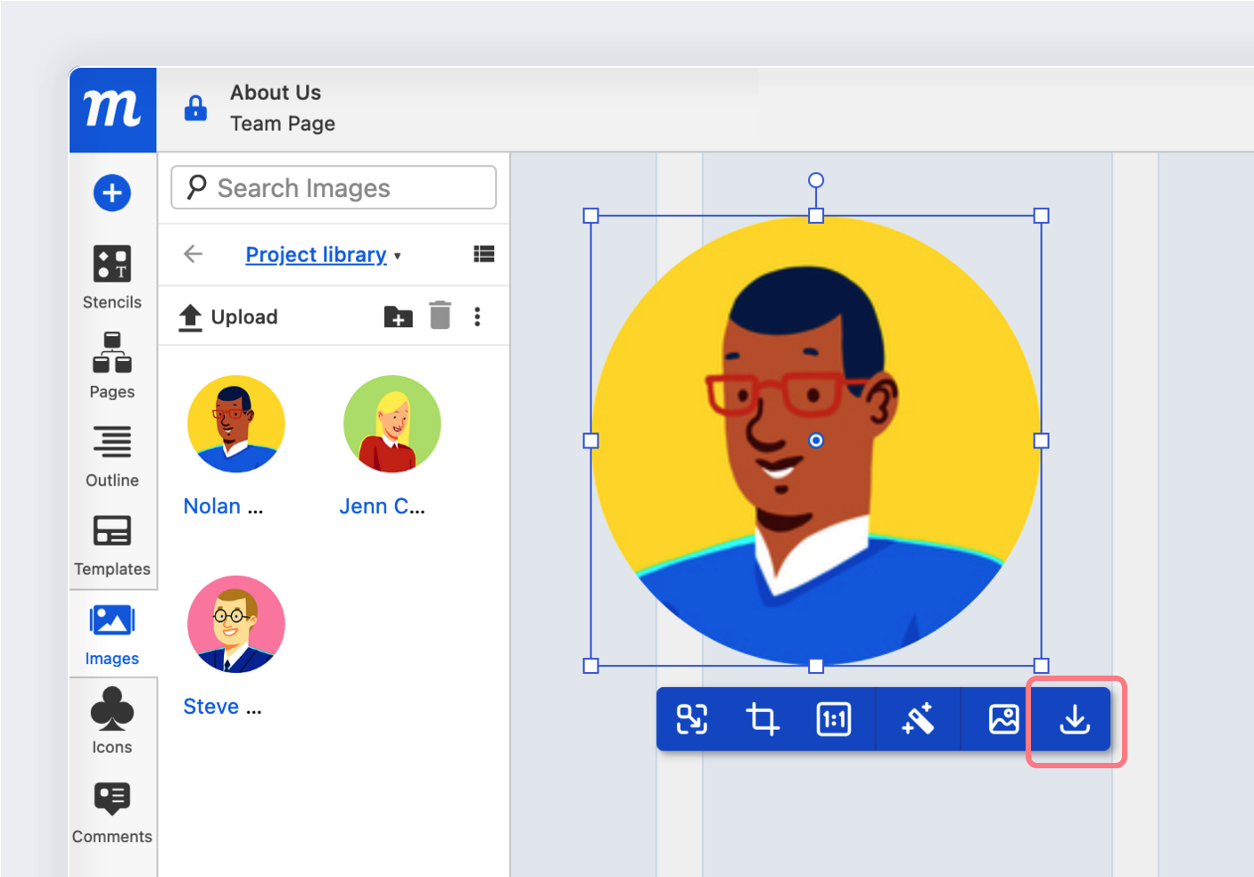Open the Templates panel
Screen dimensions: 1254x877
coord(111,544)
